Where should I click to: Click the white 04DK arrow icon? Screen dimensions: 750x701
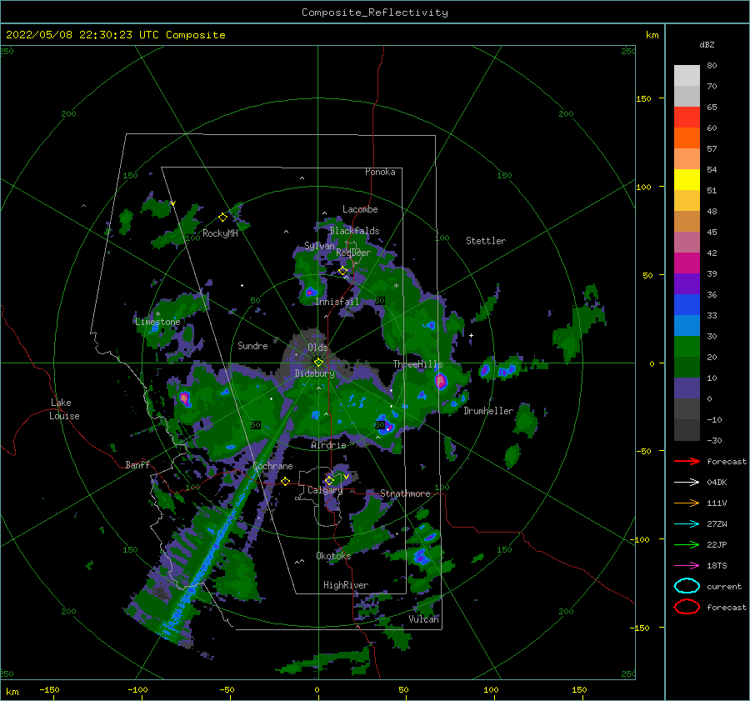click(687, 483)
